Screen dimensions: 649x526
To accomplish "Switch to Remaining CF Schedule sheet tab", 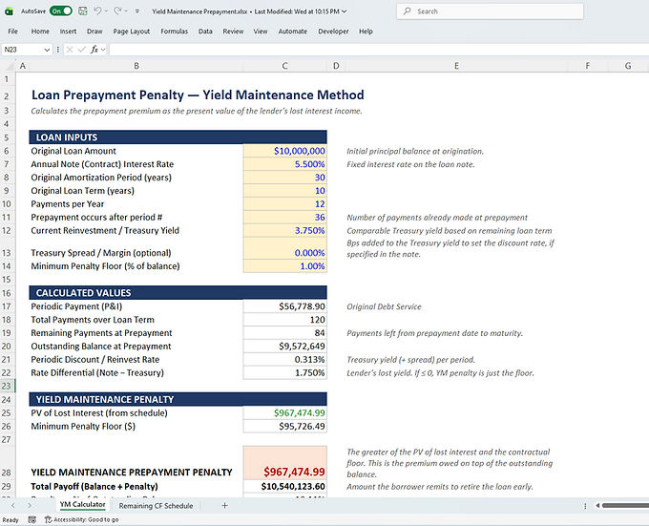I will 156,506.
